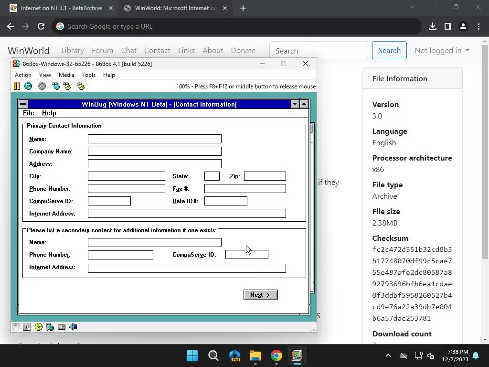The image size is (489, 367).
Task: Expand Not logged in dropdown
Action: point(442,51)
